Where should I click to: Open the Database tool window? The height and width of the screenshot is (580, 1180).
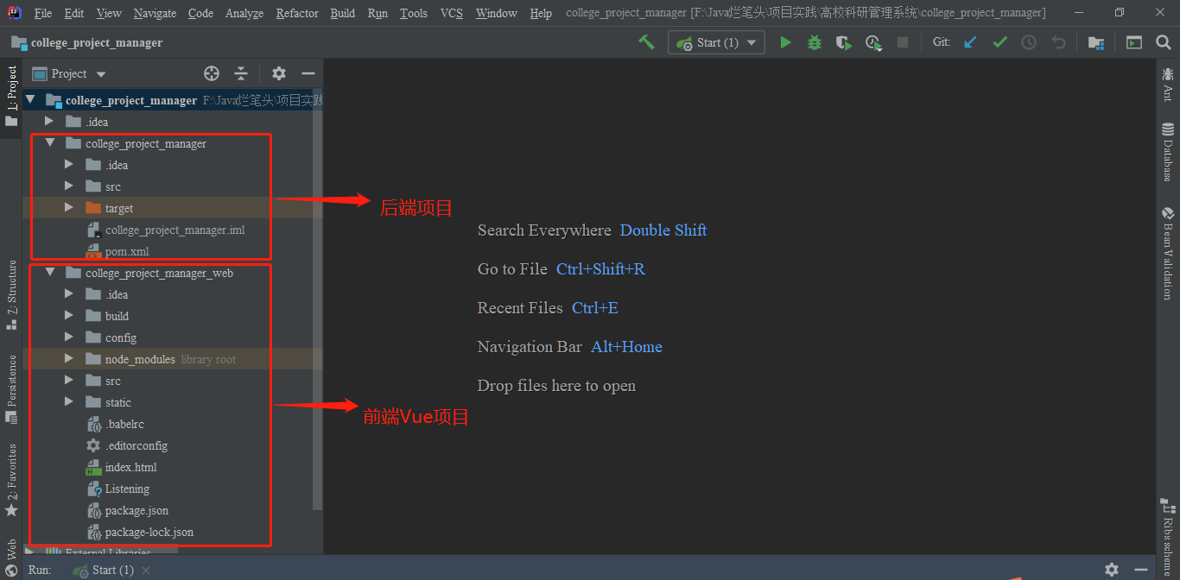coord(1168,152)
